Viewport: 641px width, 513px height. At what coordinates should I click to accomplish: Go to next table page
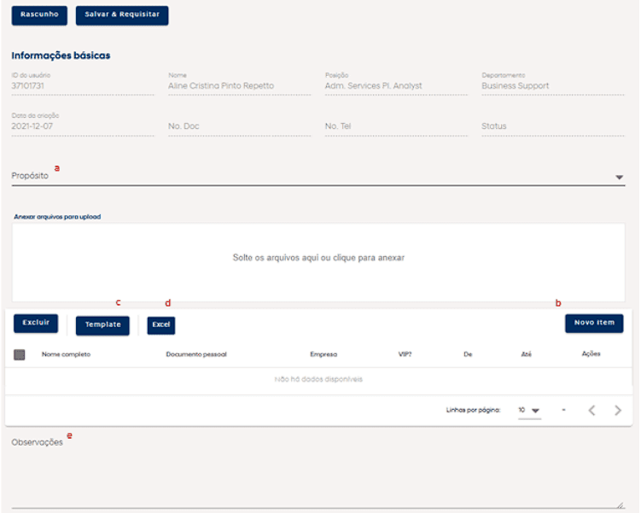[618, 411]
